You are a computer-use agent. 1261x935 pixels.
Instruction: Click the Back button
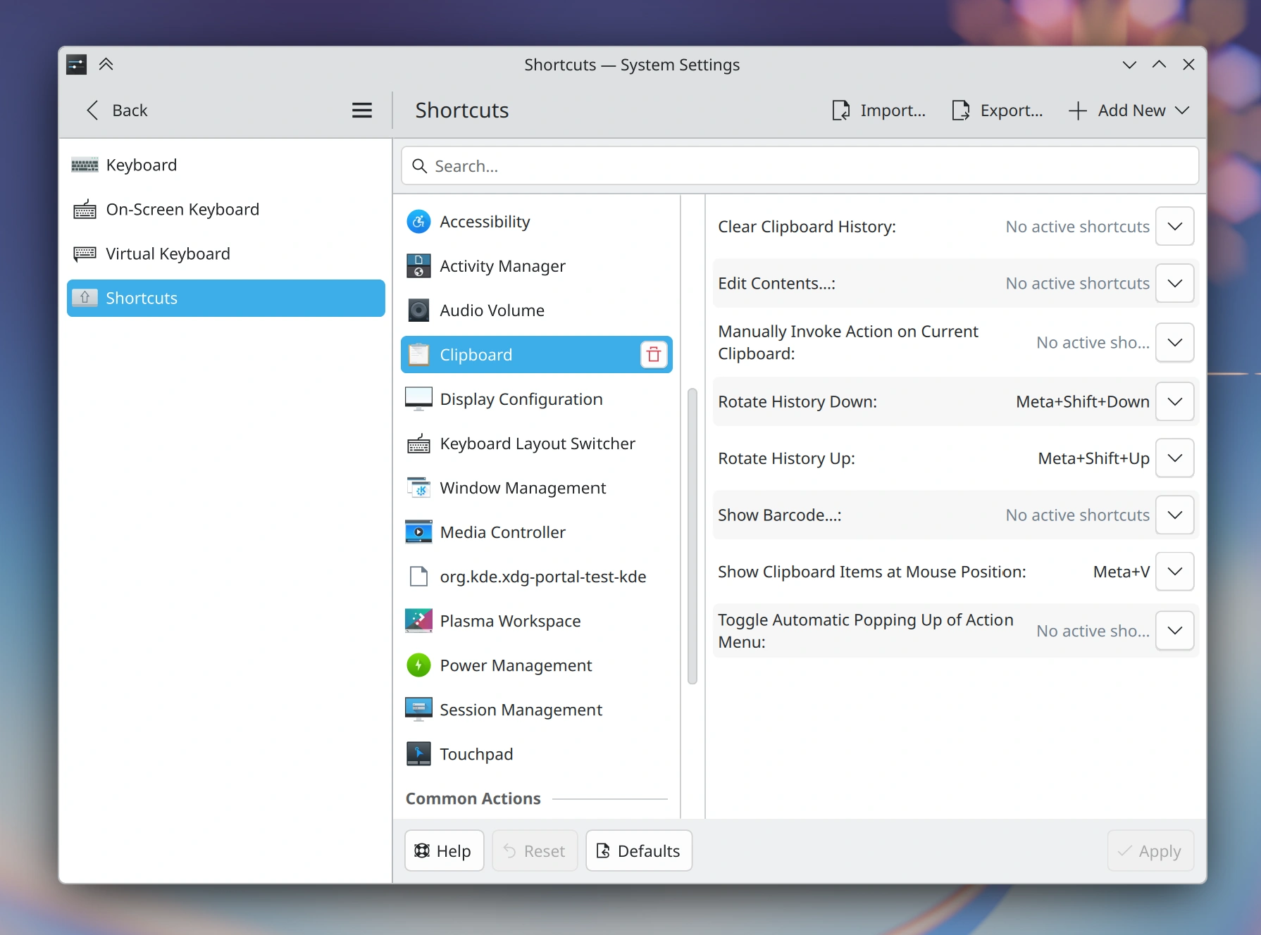pos(117,111)
